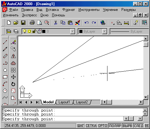Select the Arc draw tool
The image size is (150, 129).
(5, 84)
